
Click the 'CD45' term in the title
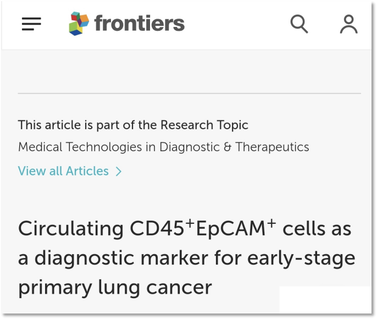coord(157,228)
